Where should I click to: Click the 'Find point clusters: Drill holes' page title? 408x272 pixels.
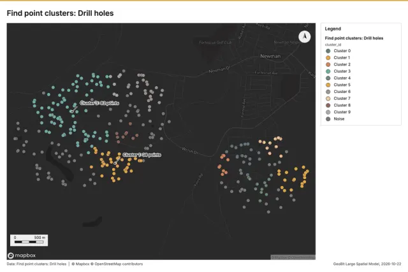click(60, 13)
